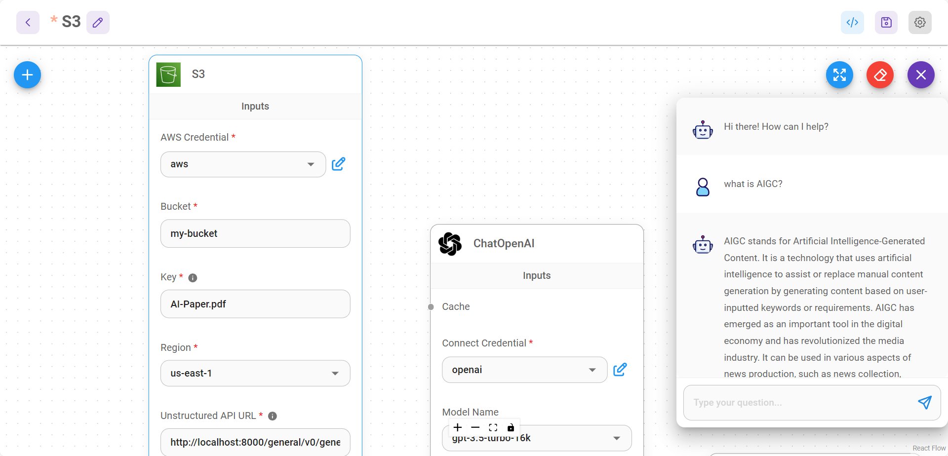This screenshot has height=456, width=948.
Task: Click the ChatOpenAI Inputs header
Action: (x=537, y=275)
